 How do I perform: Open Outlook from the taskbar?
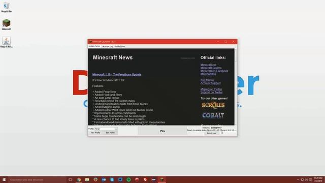(104, 179)
